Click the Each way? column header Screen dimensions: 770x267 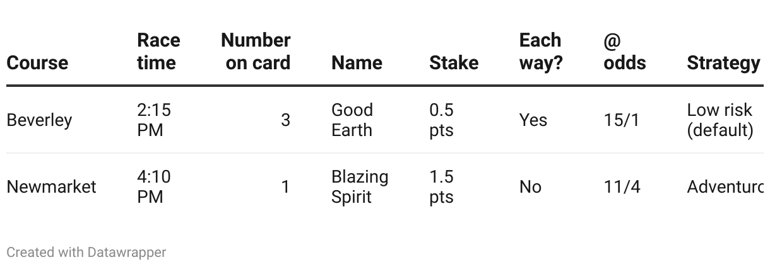click(540, 52)
